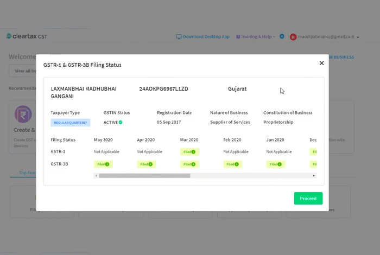Open the user account email dropdown
The image size is (380, 255).
328,37
